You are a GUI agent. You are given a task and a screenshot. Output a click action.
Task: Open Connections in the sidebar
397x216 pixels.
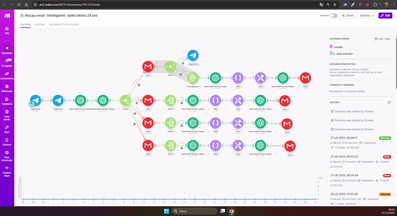pos(7,76)
